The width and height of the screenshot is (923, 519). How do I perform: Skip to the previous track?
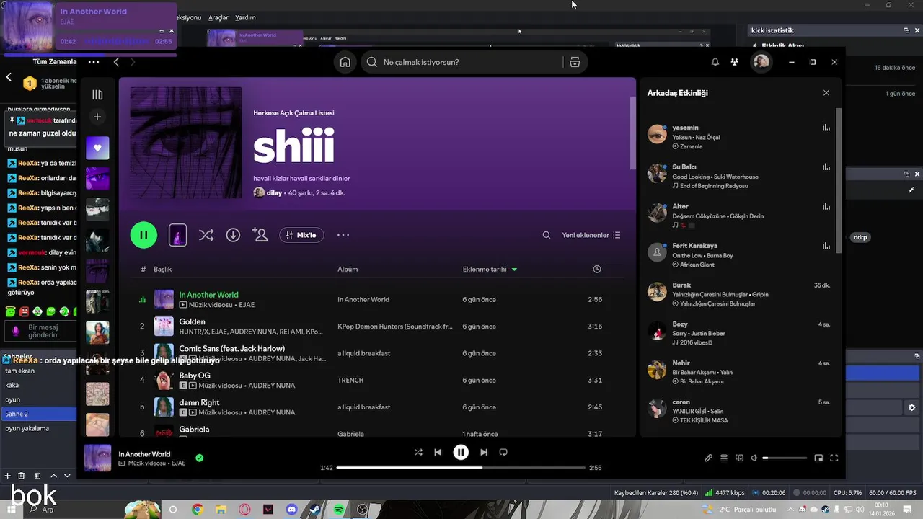[x=438, y=452]
